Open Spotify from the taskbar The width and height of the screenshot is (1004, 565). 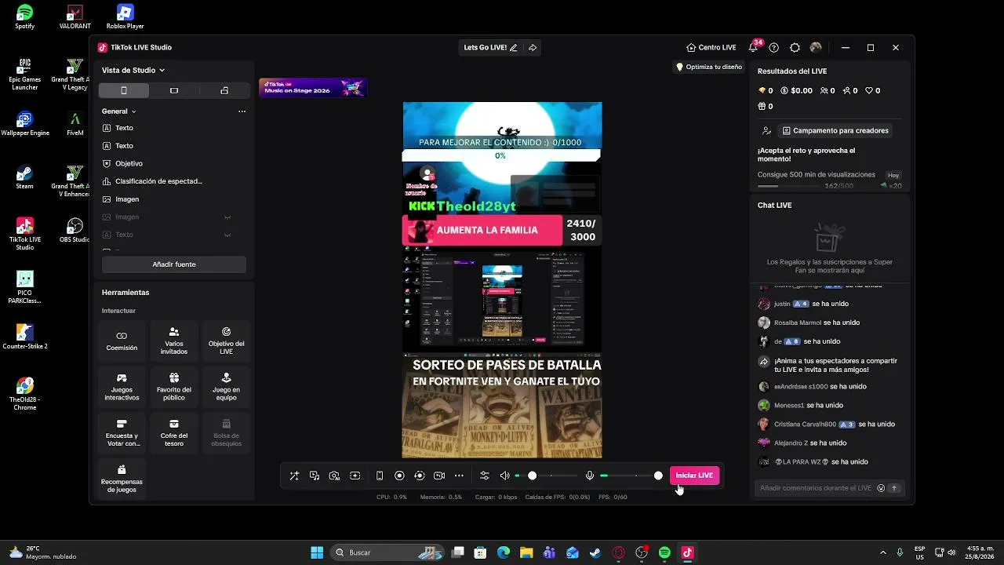tap(665, 552)
